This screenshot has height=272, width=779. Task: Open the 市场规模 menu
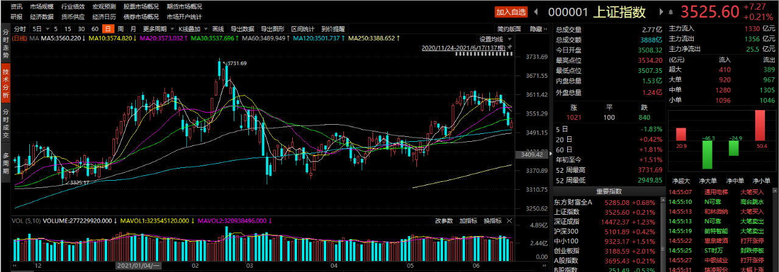click(x=43, y=6)
